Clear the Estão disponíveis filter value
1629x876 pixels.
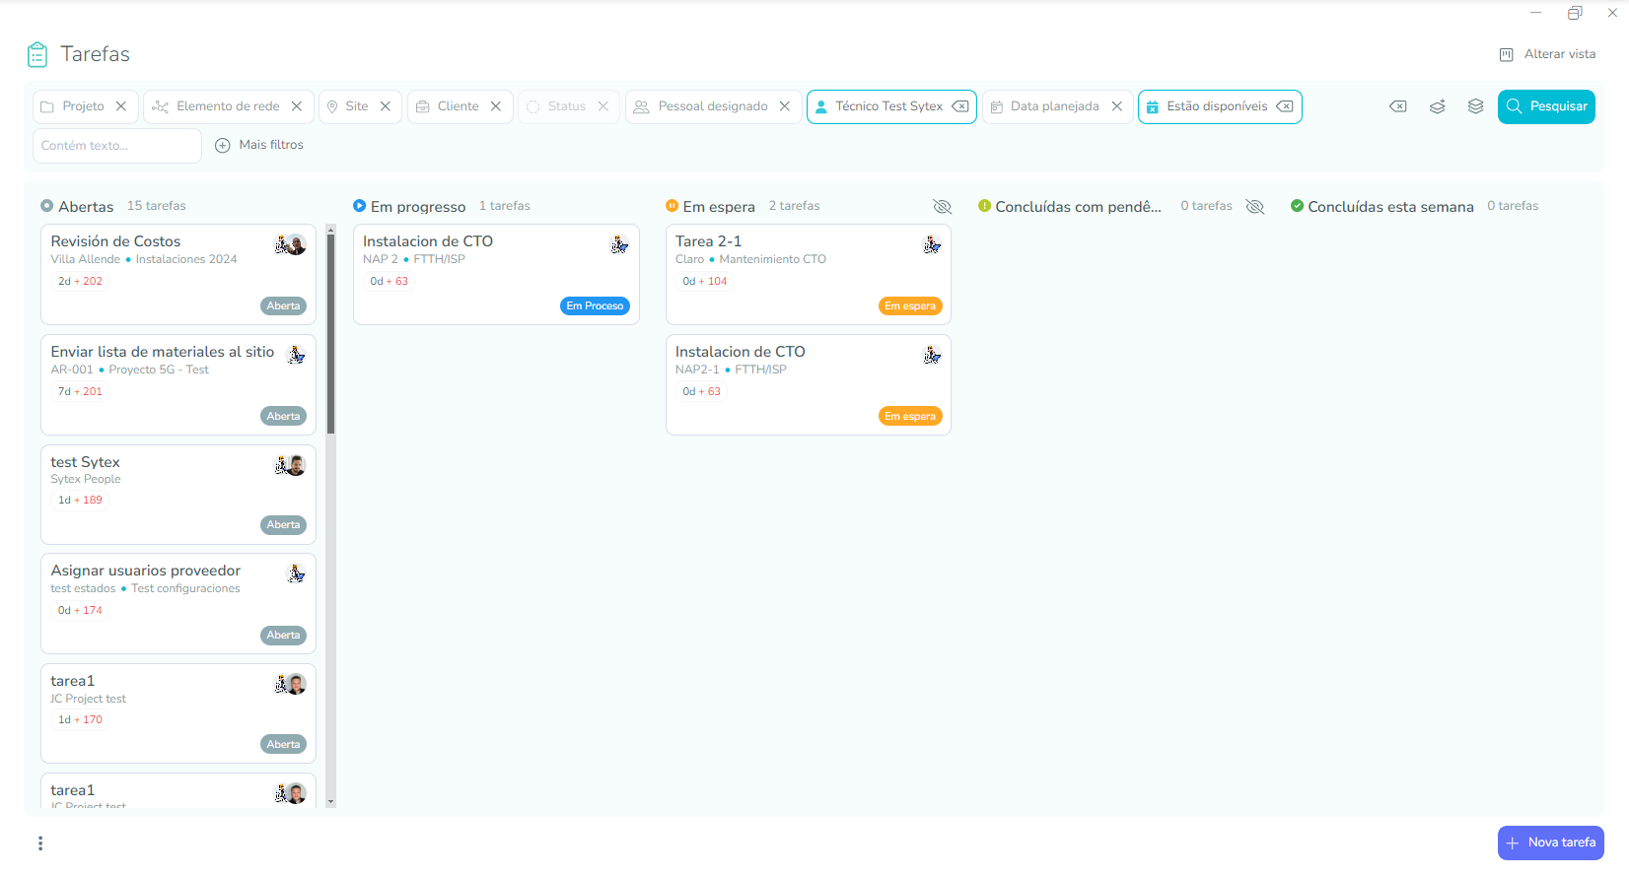1285,106
